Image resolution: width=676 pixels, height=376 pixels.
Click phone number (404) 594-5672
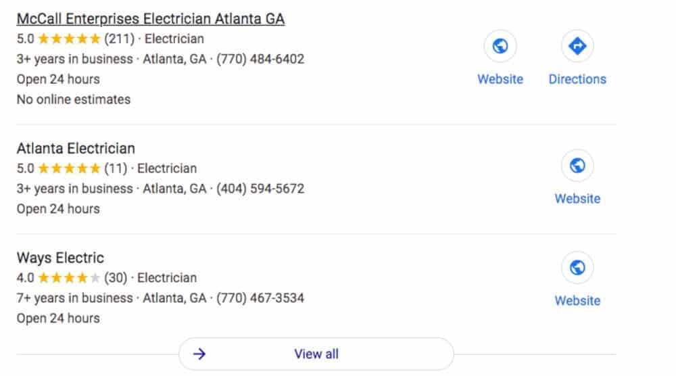260,189
